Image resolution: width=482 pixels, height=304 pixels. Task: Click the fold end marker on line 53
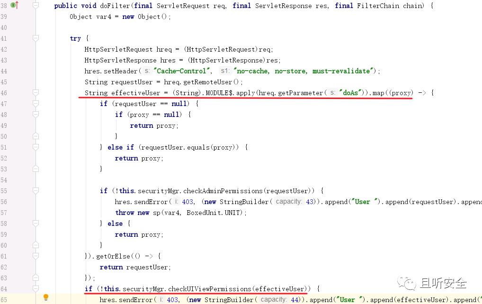pos(36,169)
